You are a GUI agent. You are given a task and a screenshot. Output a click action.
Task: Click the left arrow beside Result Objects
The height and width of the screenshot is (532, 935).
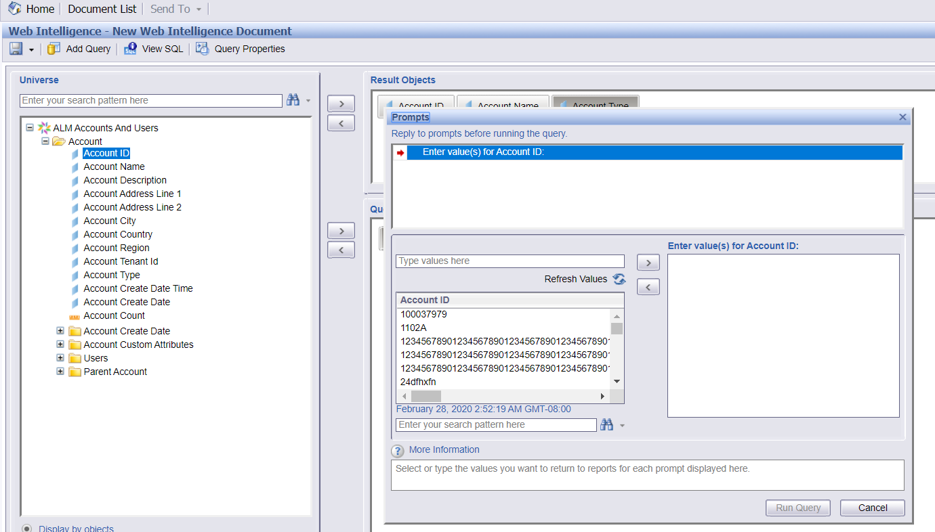click(341, 123)
